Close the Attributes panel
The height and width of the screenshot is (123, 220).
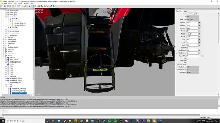click(219, 9)
